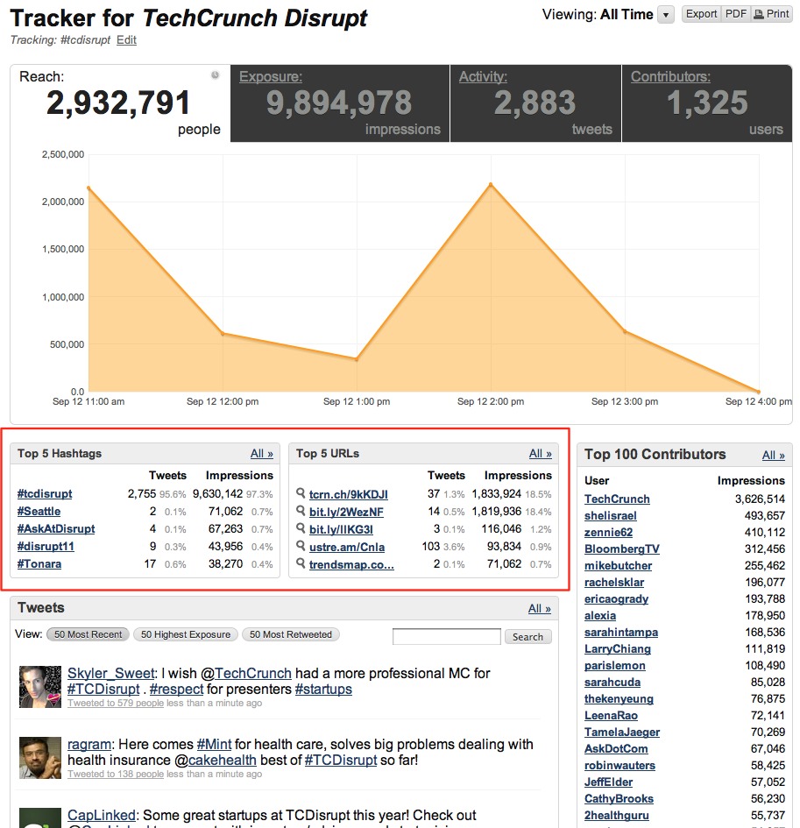The height and width of the screenshot is (828, 800).
Task: Click the Export button
Action: [701, 14]
